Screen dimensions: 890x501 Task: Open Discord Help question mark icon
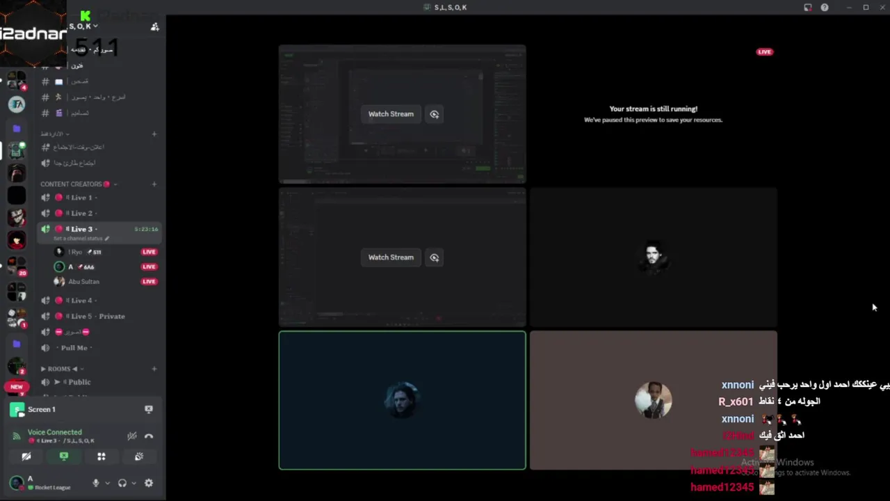click(825, 8)
